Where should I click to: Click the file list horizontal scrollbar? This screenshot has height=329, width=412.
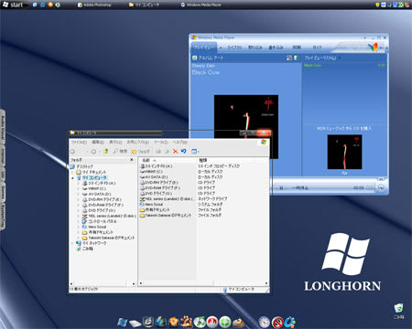tap(203, 283)
